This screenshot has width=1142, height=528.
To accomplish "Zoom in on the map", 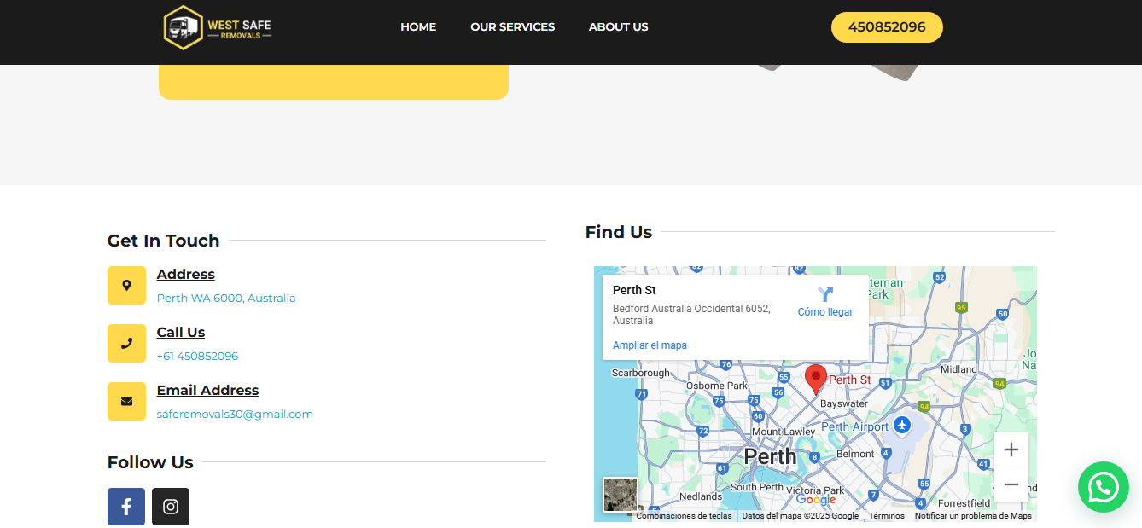I will point(1011,450).
